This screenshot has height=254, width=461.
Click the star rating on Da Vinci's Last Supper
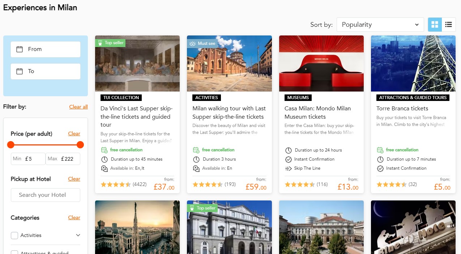116,185
